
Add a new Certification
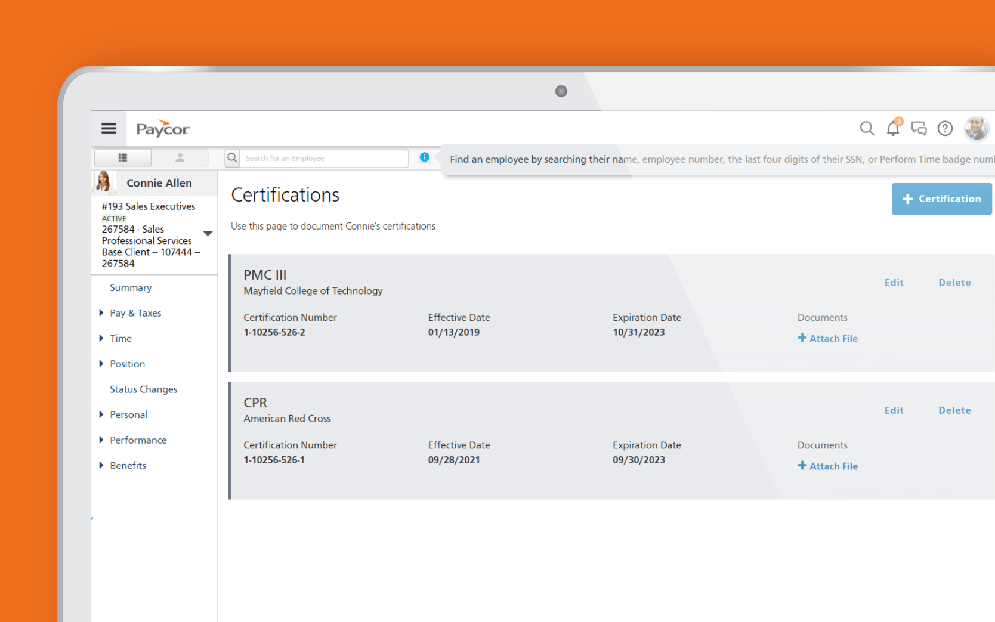coord(941,199)
